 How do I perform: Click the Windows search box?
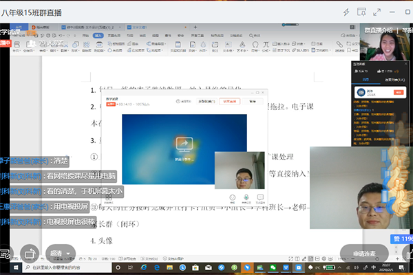[x=67, y=267]
